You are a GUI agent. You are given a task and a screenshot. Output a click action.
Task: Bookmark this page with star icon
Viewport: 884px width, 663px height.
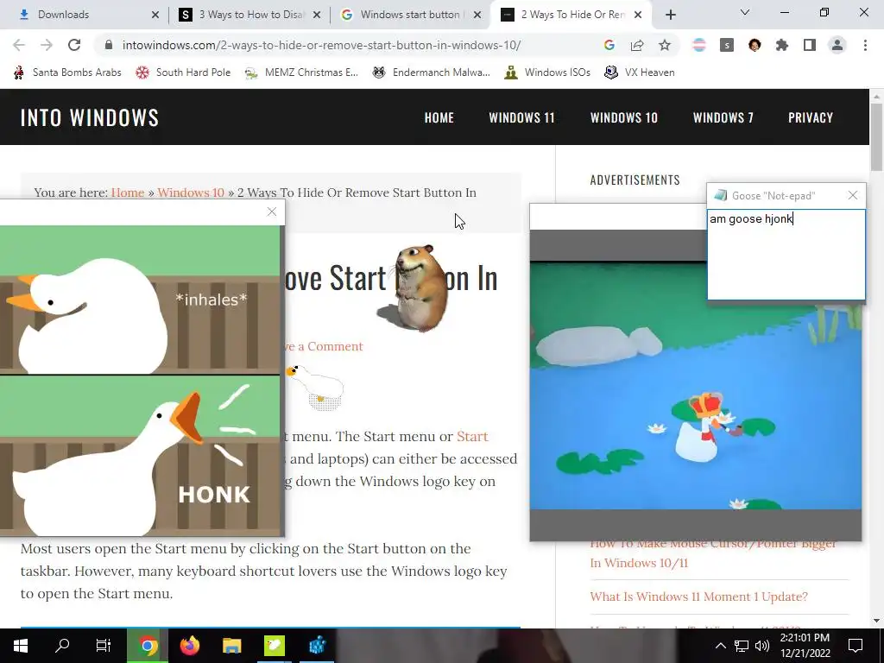pos(665,45)
